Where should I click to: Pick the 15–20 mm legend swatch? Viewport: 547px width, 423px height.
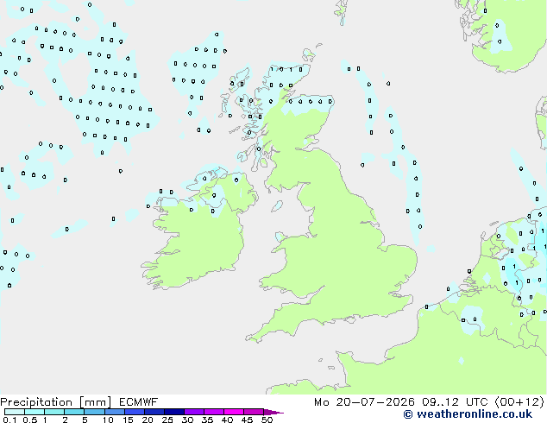coord(135,412)
